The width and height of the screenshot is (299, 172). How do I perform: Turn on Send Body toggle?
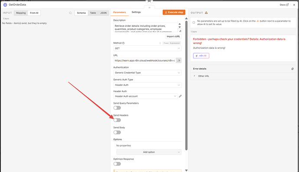pyautogui.click(x=117, y=132)
